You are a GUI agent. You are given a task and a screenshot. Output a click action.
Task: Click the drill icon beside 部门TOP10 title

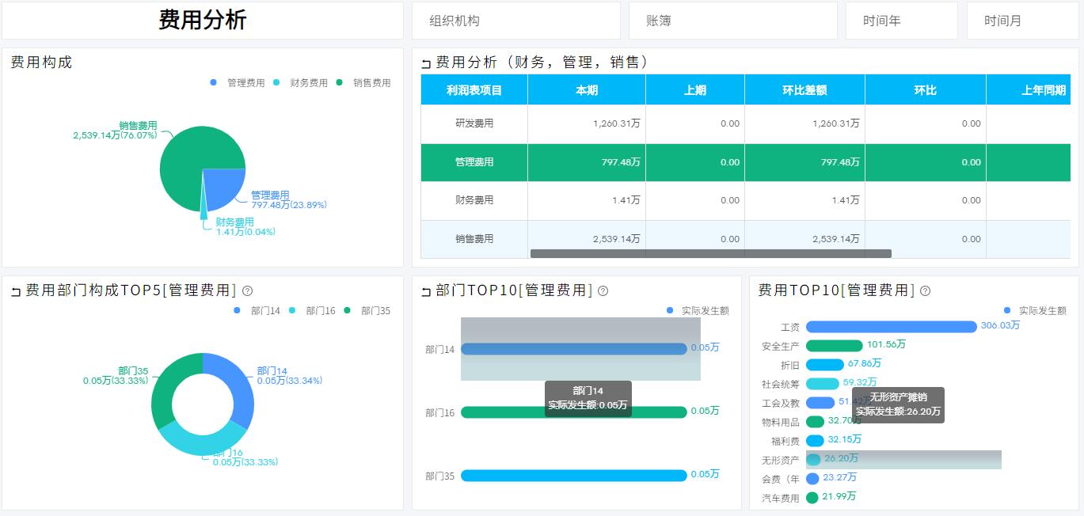[424, 291]
